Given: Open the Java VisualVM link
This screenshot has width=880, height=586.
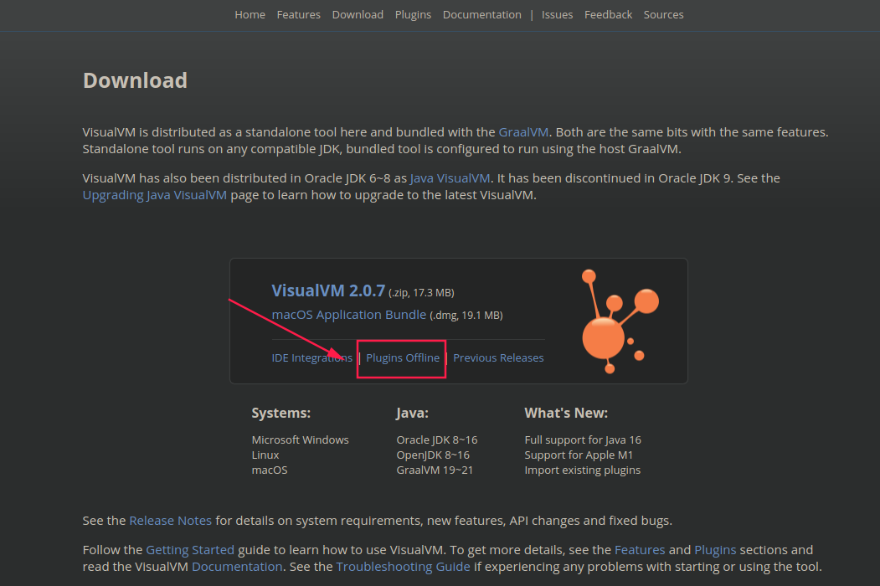Looking at the screenshot, I should (x=450, y=178).
